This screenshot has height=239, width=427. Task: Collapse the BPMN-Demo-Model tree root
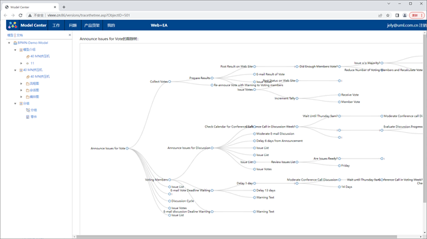tap(9, 43)
